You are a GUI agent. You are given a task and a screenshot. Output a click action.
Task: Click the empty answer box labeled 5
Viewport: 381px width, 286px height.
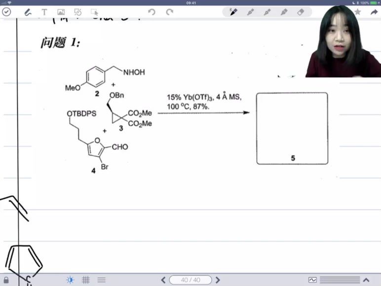tap(292, 128)
